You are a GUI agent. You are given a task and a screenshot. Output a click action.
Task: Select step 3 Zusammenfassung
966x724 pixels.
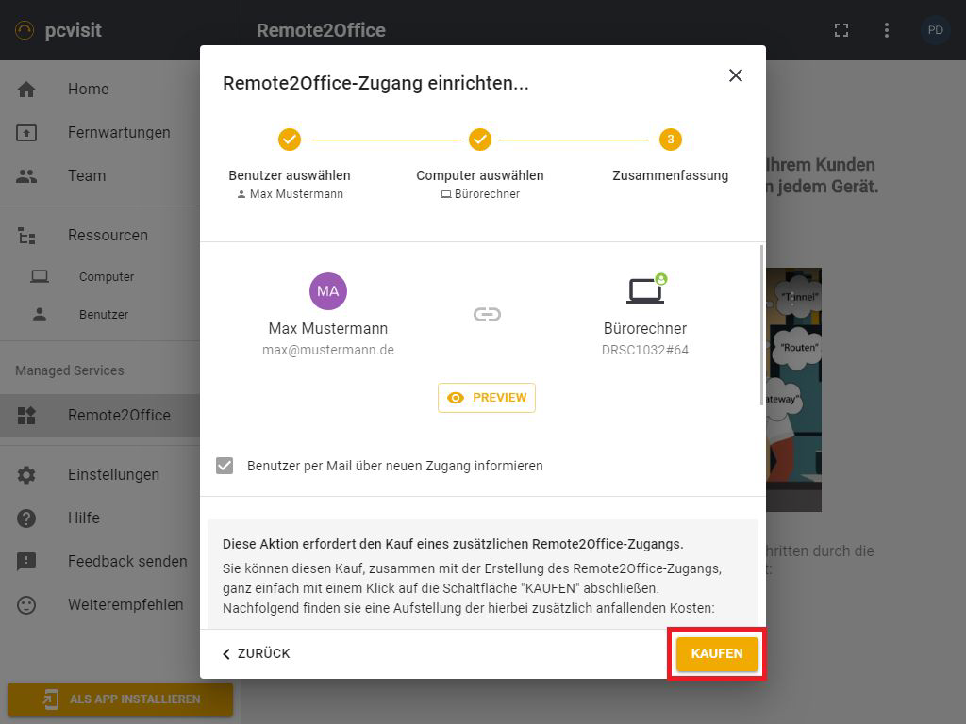point(670,140)
